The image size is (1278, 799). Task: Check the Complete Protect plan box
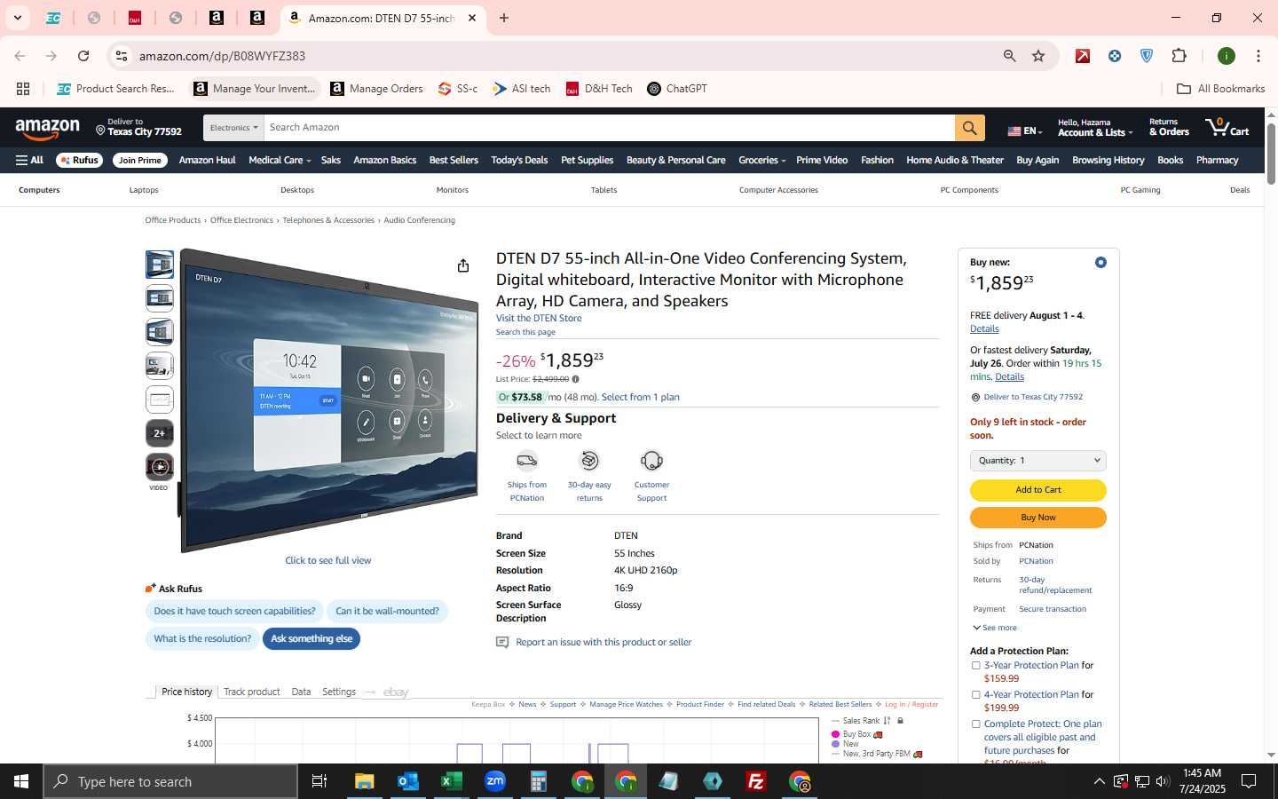coord(975,724)
